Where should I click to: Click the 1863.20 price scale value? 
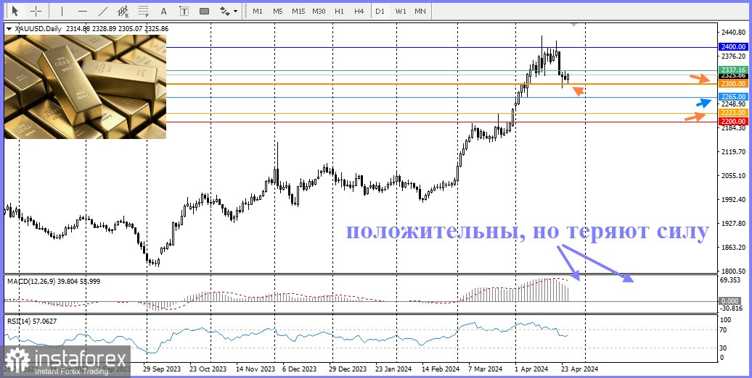[x=733, y=248]
